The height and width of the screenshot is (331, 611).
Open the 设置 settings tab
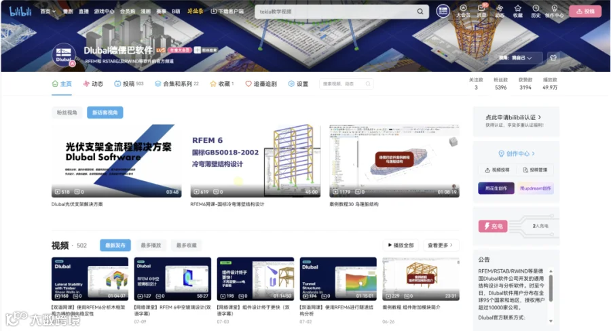298,83
